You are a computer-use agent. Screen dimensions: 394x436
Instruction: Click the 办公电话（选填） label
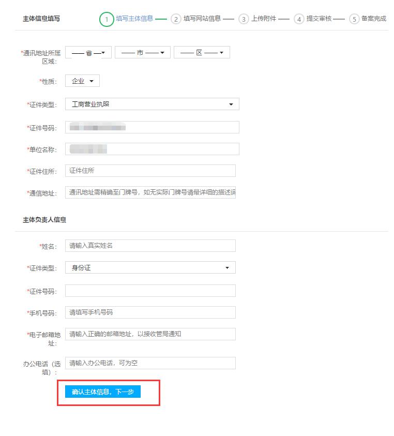pos(42,368)
